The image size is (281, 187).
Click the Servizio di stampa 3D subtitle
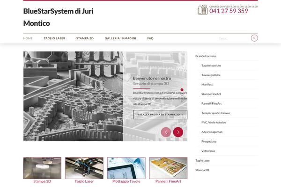click(151, 84)
